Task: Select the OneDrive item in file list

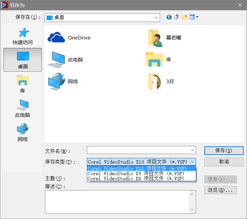Action: (69, 38)
